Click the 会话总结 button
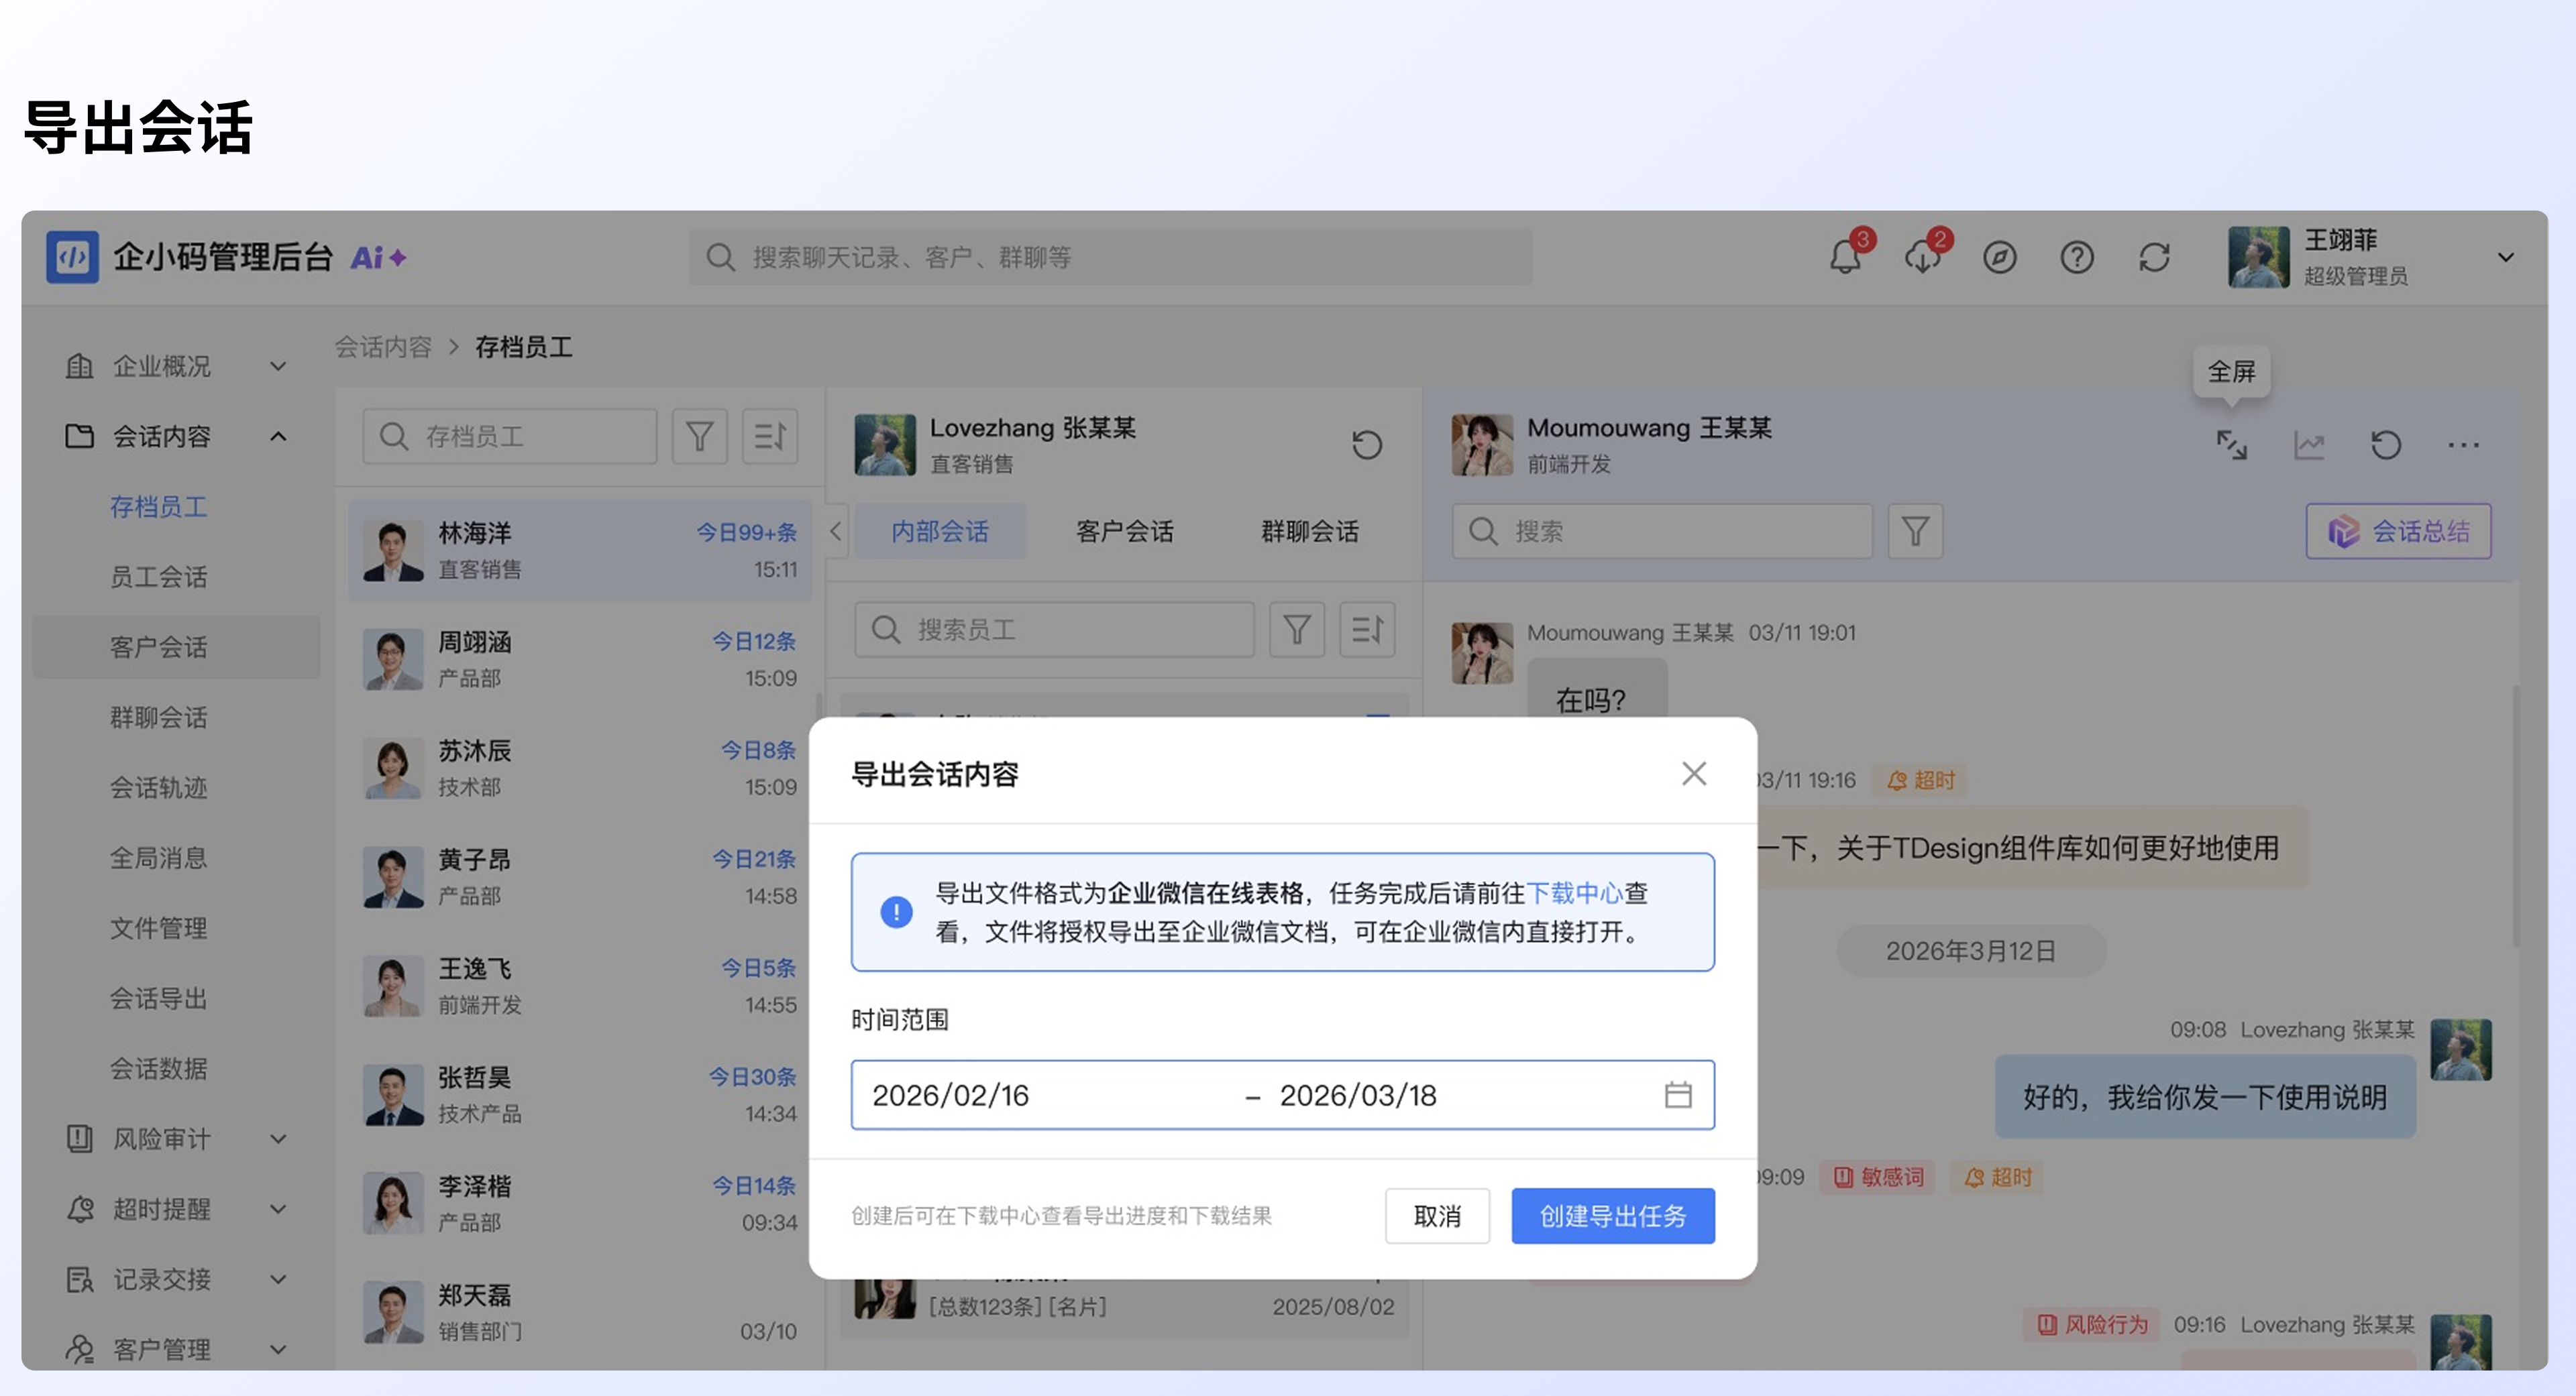Screen dimensions: 2576x1396 [2398, 532]
